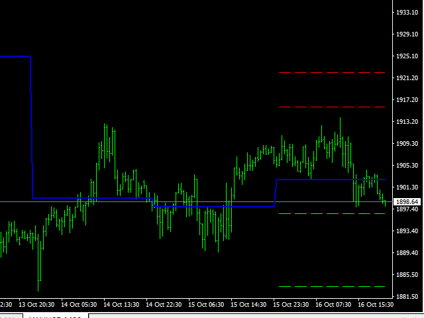Select the topmost red dashed level line
The width and height of the screenshot is (424, 318).
pos(331,72)
